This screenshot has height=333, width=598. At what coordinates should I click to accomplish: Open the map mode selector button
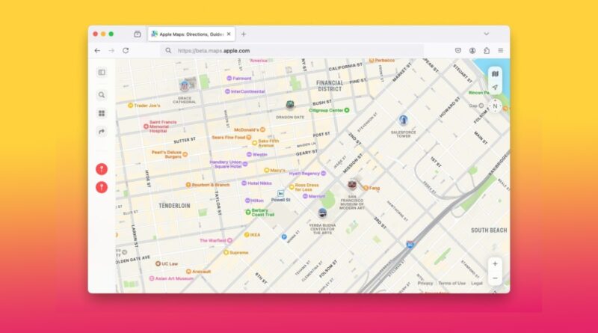click(494, 73)
